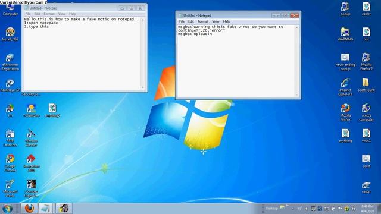Select the Google Chrome desktop icon
The image size is (381, 214).
[x=10, y=163]
